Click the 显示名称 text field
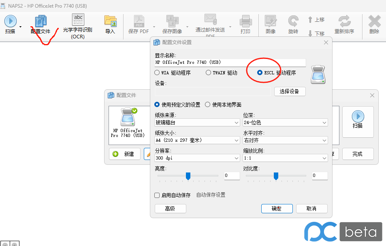The height and width of the screenshot is (246, 386). pos(230,62)
